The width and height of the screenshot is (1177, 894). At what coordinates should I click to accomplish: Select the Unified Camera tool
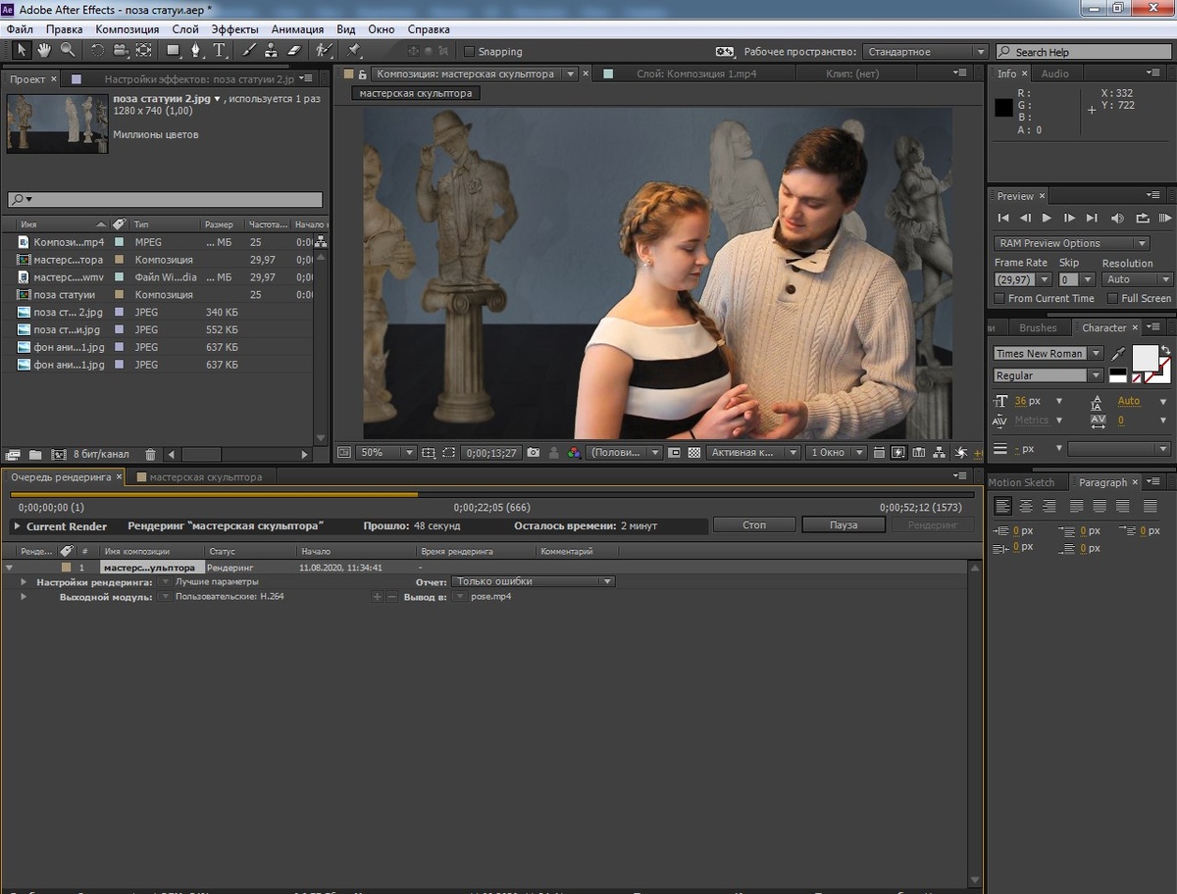120,50
